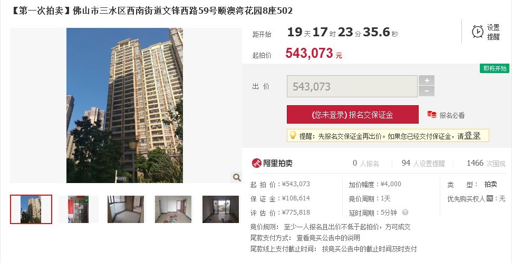Open the 登录 link in reminder
This screenshot has height=263, width=512.
click(472, 136)
